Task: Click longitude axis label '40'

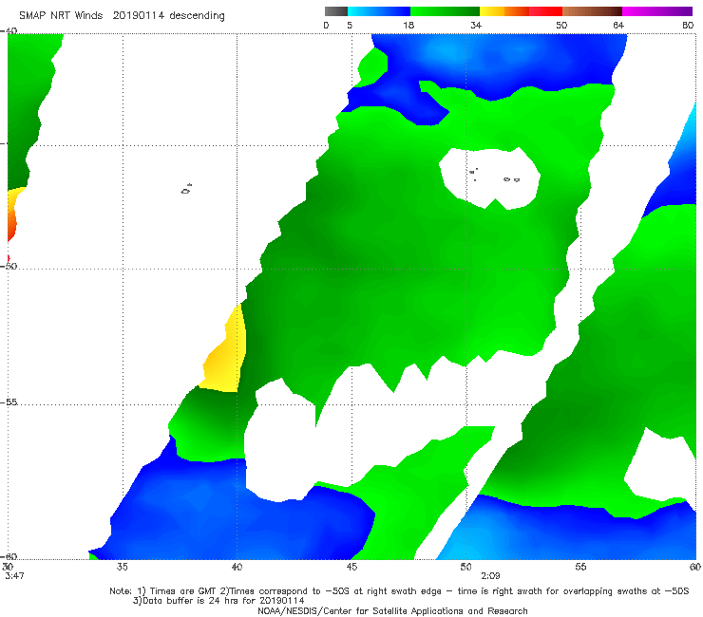Action: [x=237, y=567]
